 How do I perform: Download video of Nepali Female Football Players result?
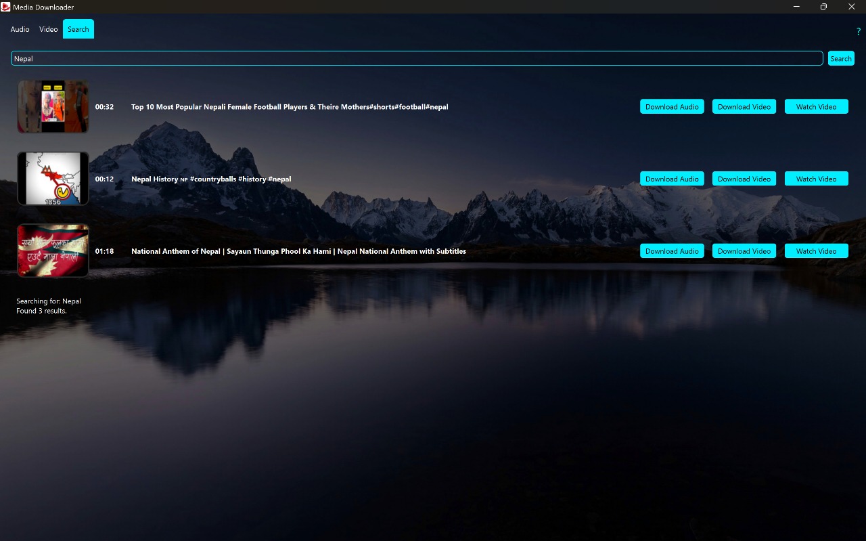[744, 107]
